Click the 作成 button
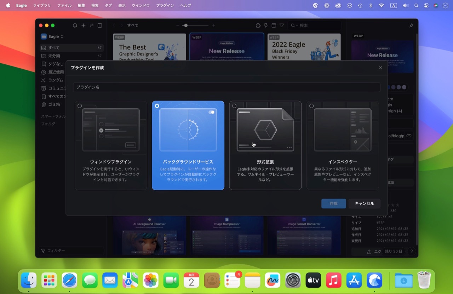 [334, 203]
